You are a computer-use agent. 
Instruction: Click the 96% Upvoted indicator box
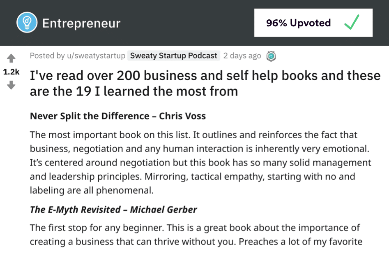tap(313, 22)
